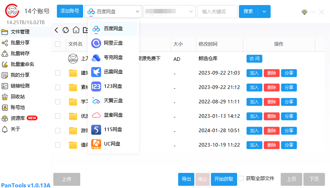The height and width of the screenshot is (188, 330).
Task: Click 上页 previous page button
Action: pos(291,179)
